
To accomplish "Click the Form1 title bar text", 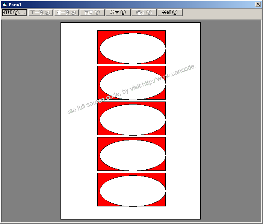I will click(15, 4).
